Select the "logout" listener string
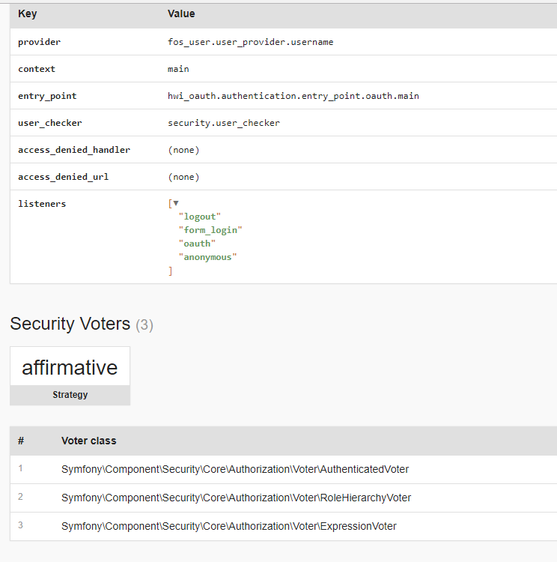Viewport: 557px width, 562px height. [200, 217]
